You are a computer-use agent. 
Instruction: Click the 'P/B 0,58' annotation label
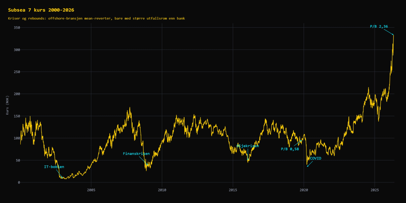(290, 149)
